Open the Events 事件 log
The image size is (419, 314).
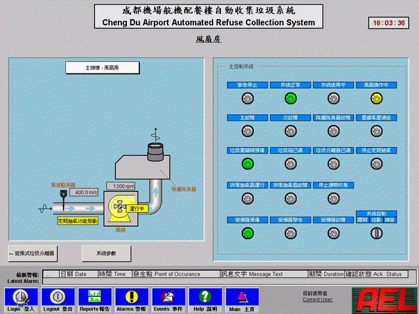(x=168, y=296)
